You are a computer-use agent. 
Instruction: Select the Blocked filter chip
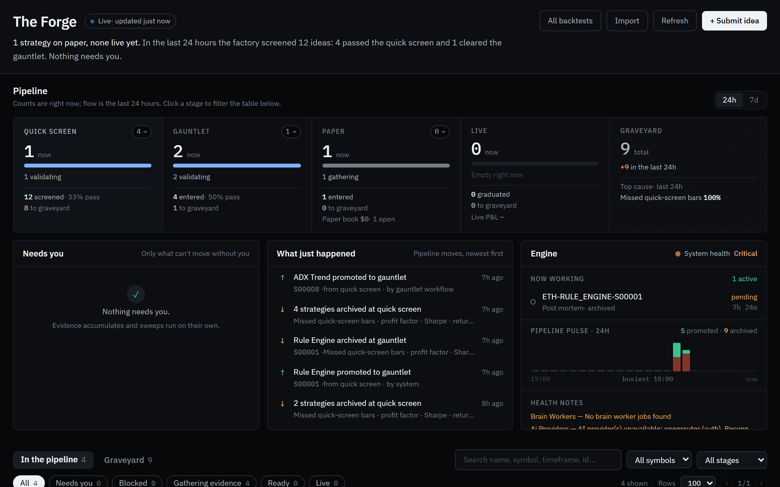137,482
